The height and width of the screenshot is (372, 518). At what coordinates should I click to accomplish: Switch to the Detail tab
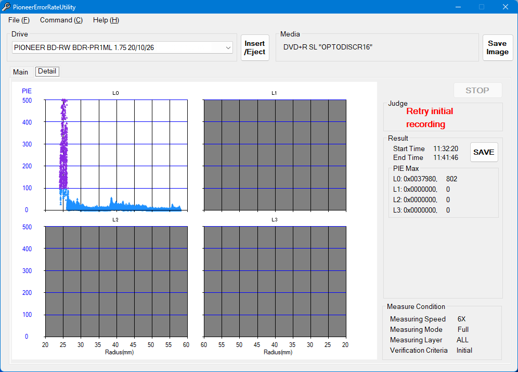(47, 71)
